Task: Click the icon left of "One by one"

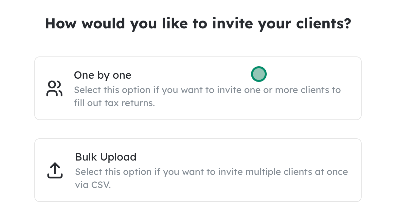Action: pos(55,89)
